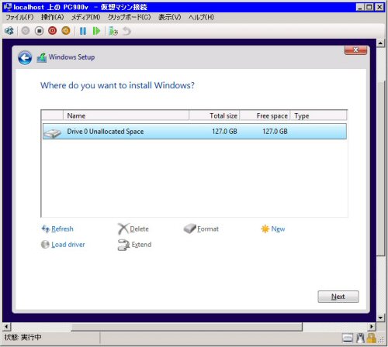Click the Turn Off VM stop icon

(x=39, y=31)
